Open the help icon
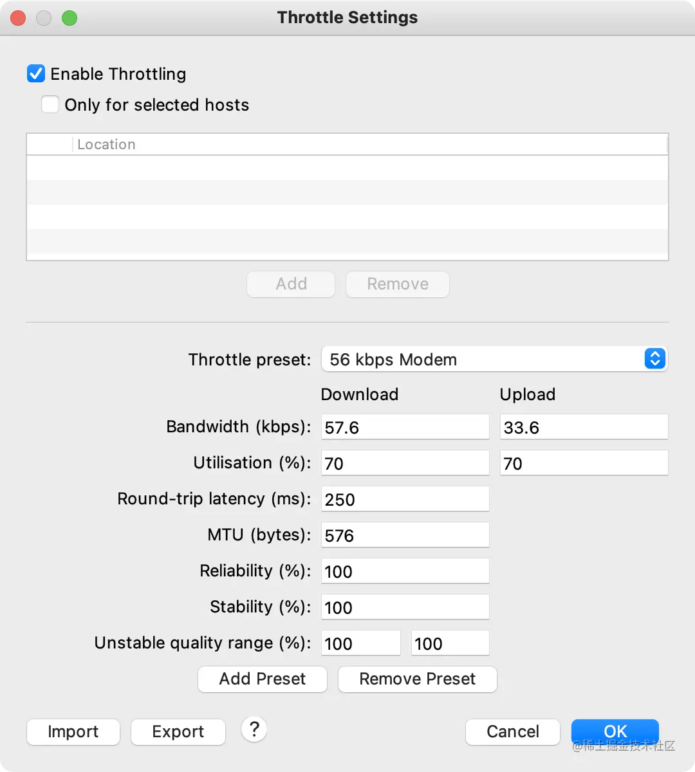695x772 pixels. 254,729
